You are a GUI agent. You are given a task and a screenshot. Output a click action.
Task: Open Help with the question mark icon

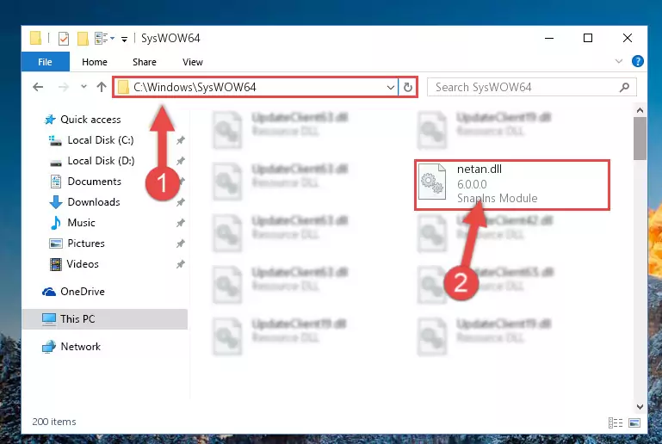(638, 61)
